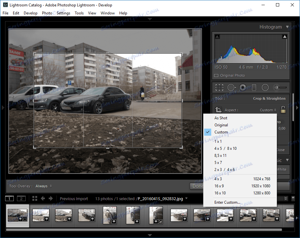Click the Crop Frame tool icon beside Aspect
300x238 pixels.
tap(219, 110)
